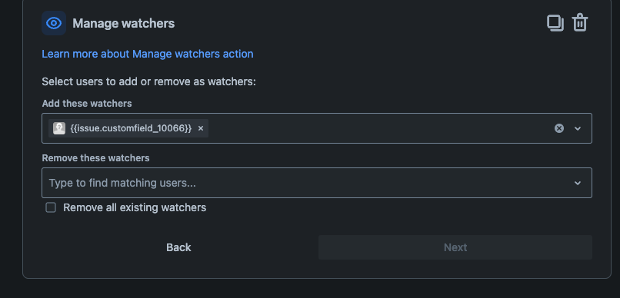Click the Manage watchers heading
The image size is (620, 298).
pos(124,23)
